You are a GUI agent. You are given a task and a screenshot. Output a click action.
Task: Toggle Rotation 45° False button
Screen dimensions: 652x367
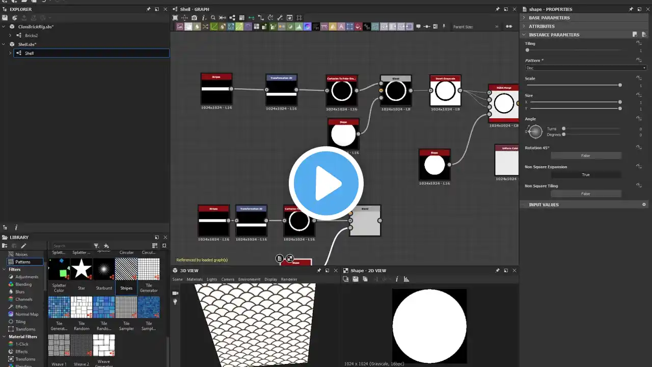585,155
